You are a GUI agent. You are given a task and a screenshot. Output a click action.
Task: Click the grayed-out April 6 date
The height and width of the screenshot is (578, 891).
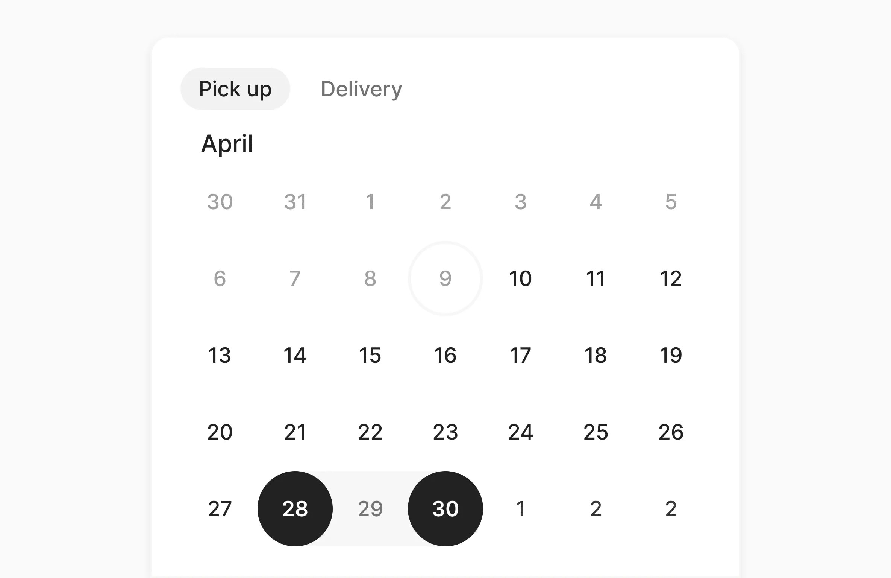pos(220,278)
